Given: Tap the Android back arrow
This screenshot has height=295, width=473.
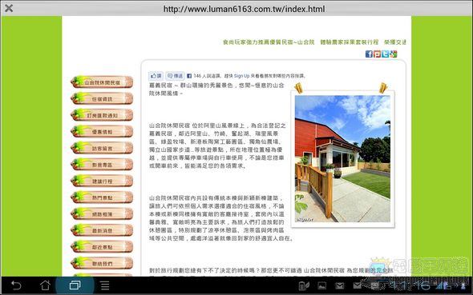Looking at the screenshot, I should pyautogui.click(x=16, y=285).
